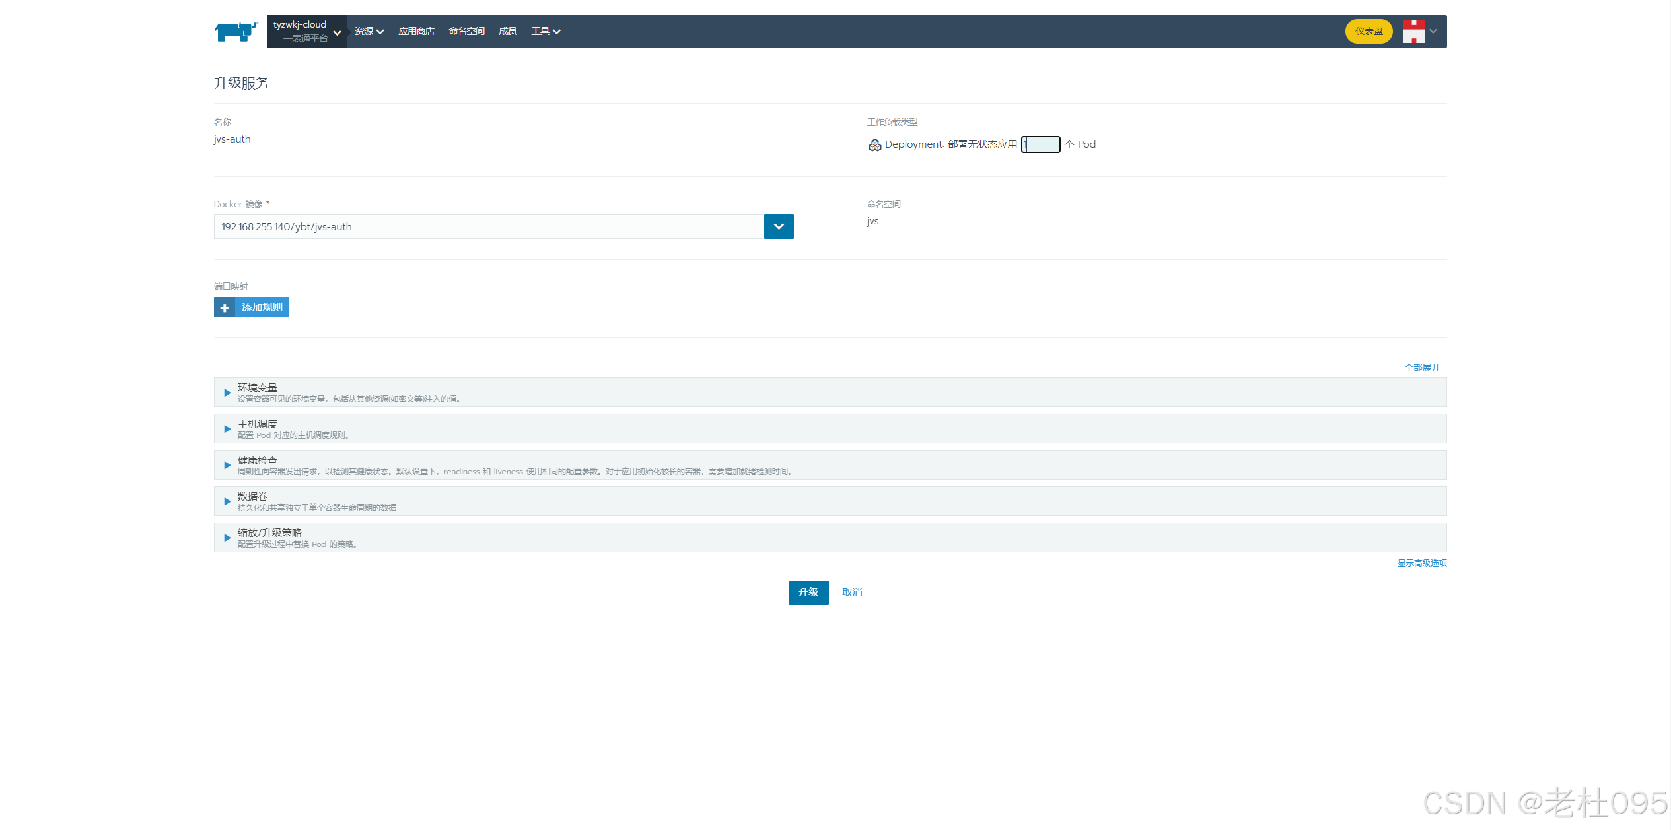Click the 升级 button
1671x830 pixels.
(x=808, y=592)
